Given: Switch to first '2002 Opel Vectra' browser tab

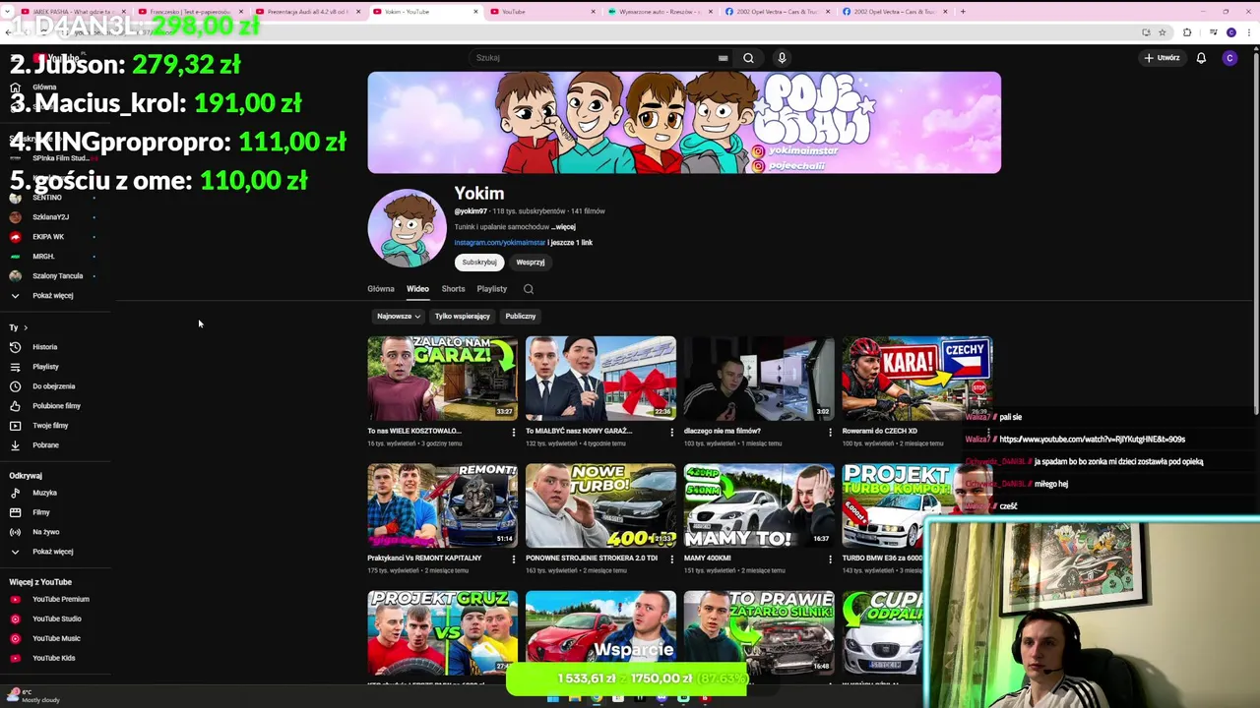Looking at the screenshot, I should pos(778,12).
